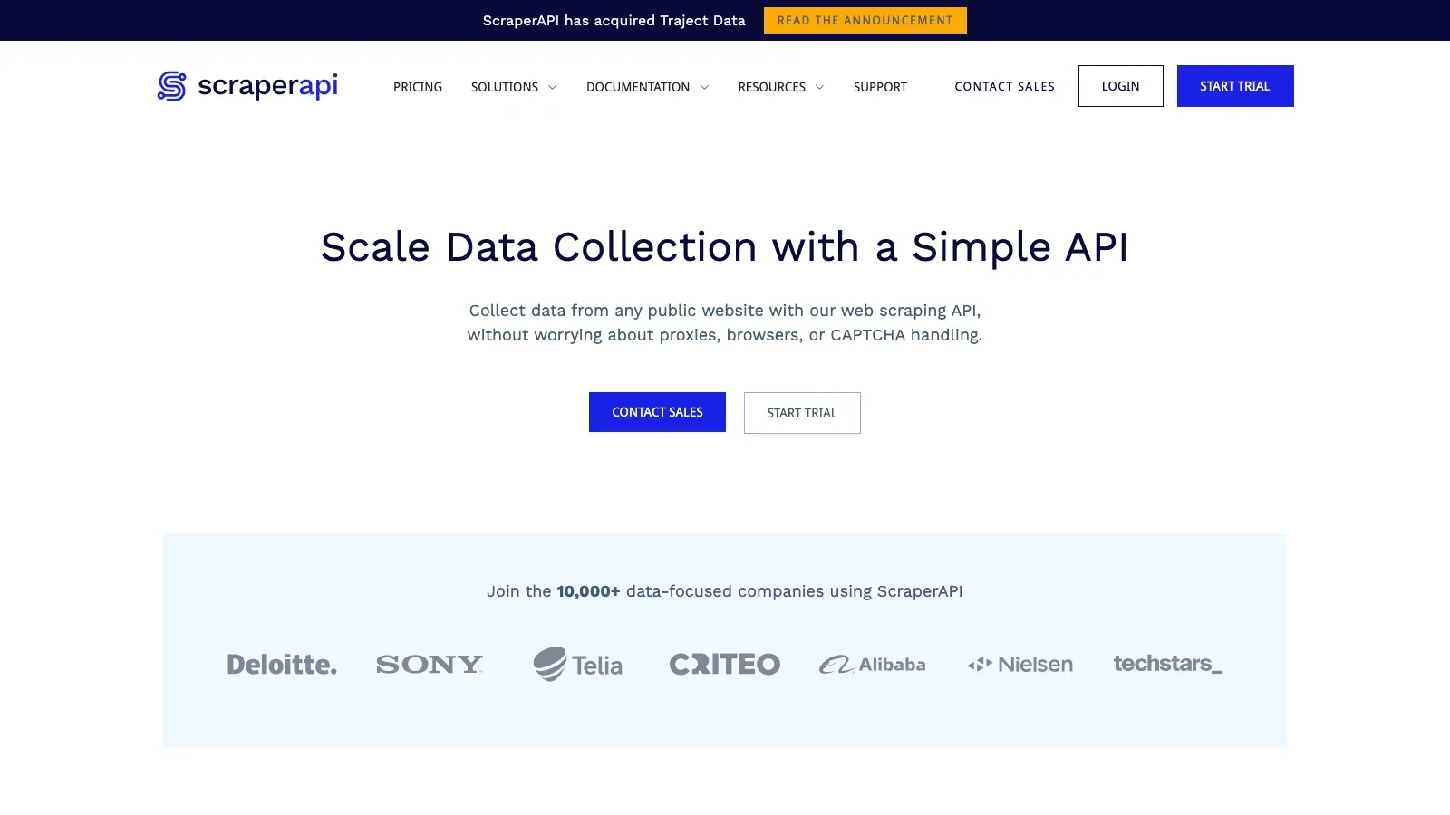Follow the Contact Sales header link
The image size is (1450, 815).
point(1005,86)
